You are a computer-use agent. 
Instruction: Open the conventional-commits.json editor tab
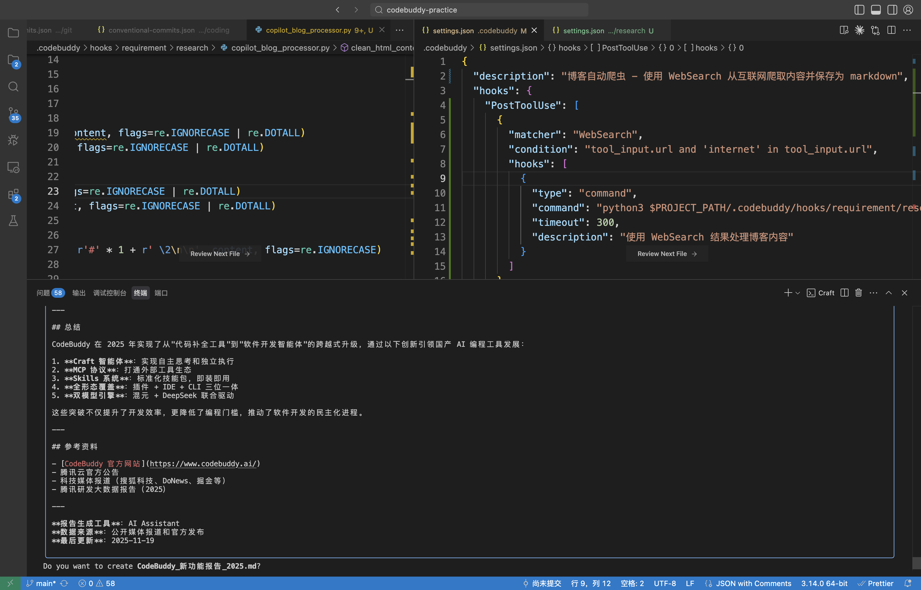164,30
